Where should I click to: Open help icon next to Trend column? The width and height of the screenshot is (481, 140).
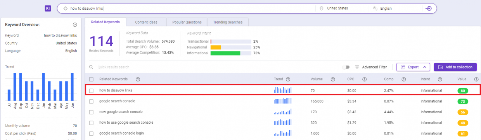tap(288, 79)
